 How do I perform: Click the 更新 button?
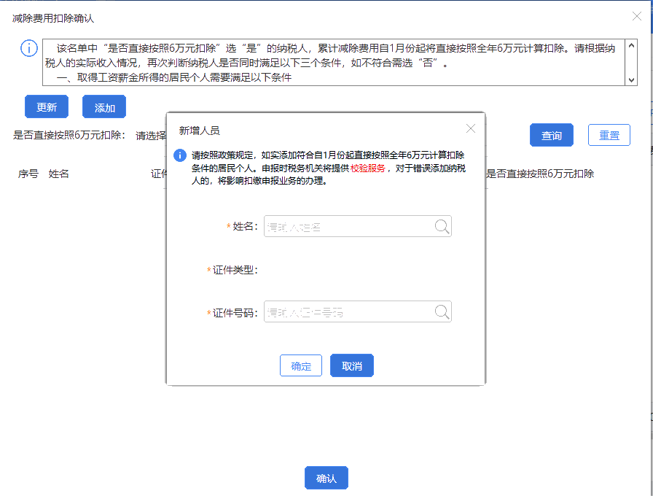pyautogui.click(x=46, y=106)
